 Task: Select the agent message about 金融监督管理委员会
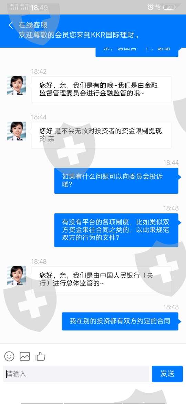[101, 89]
